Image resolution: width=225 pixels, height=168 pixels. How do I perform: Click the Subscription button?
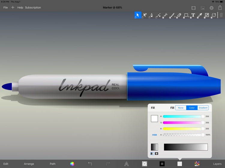point(33,7)
